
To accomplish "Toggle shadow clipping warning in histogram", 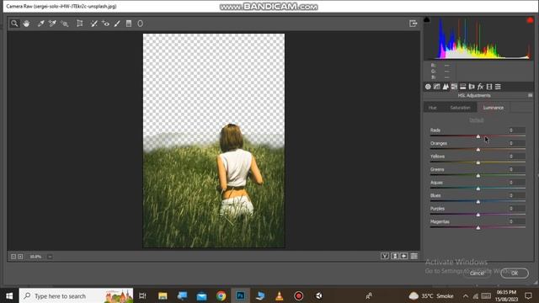I will point(427,19).
